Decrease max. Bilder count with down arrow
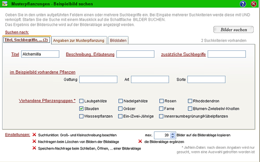 pyautogui.click(x=173, y=137)
